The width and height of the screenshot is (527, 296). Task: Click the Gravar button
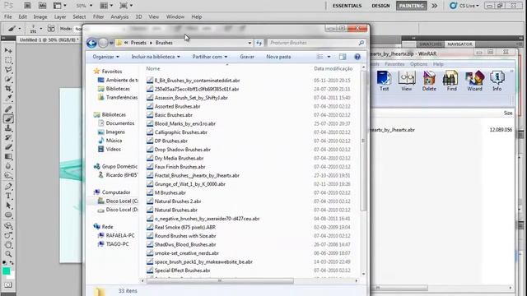[247, 57]
